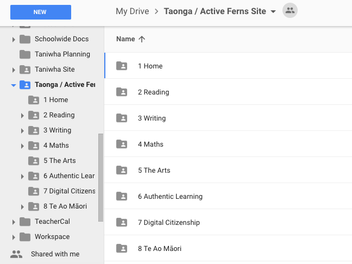Expand the 2 Reading folder in the sidebar
The width and height of the screenshot is (352, 264).
point(22,115)
